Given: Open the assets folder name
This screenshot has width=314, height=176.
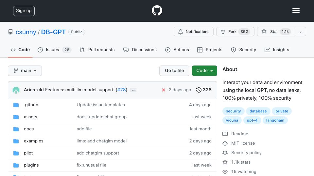Looking at the screenshot, I should [x=30, y=117].
